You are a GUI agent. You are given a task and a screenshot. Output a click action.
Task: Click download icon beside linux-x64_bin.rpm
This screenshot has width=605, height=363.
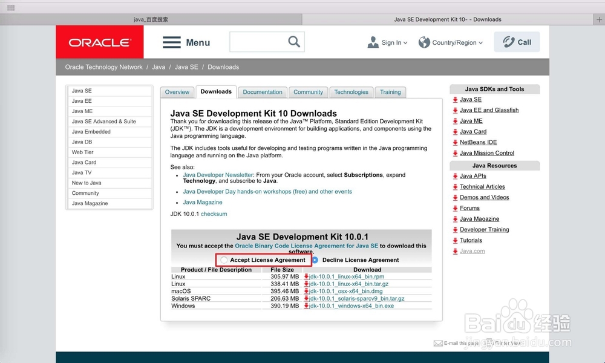306,276
